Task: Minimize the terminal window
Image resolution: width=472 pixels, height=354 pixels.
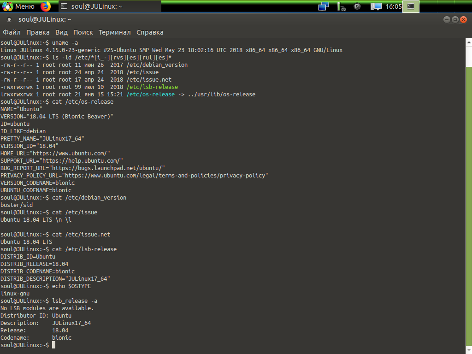Action: 447,19
